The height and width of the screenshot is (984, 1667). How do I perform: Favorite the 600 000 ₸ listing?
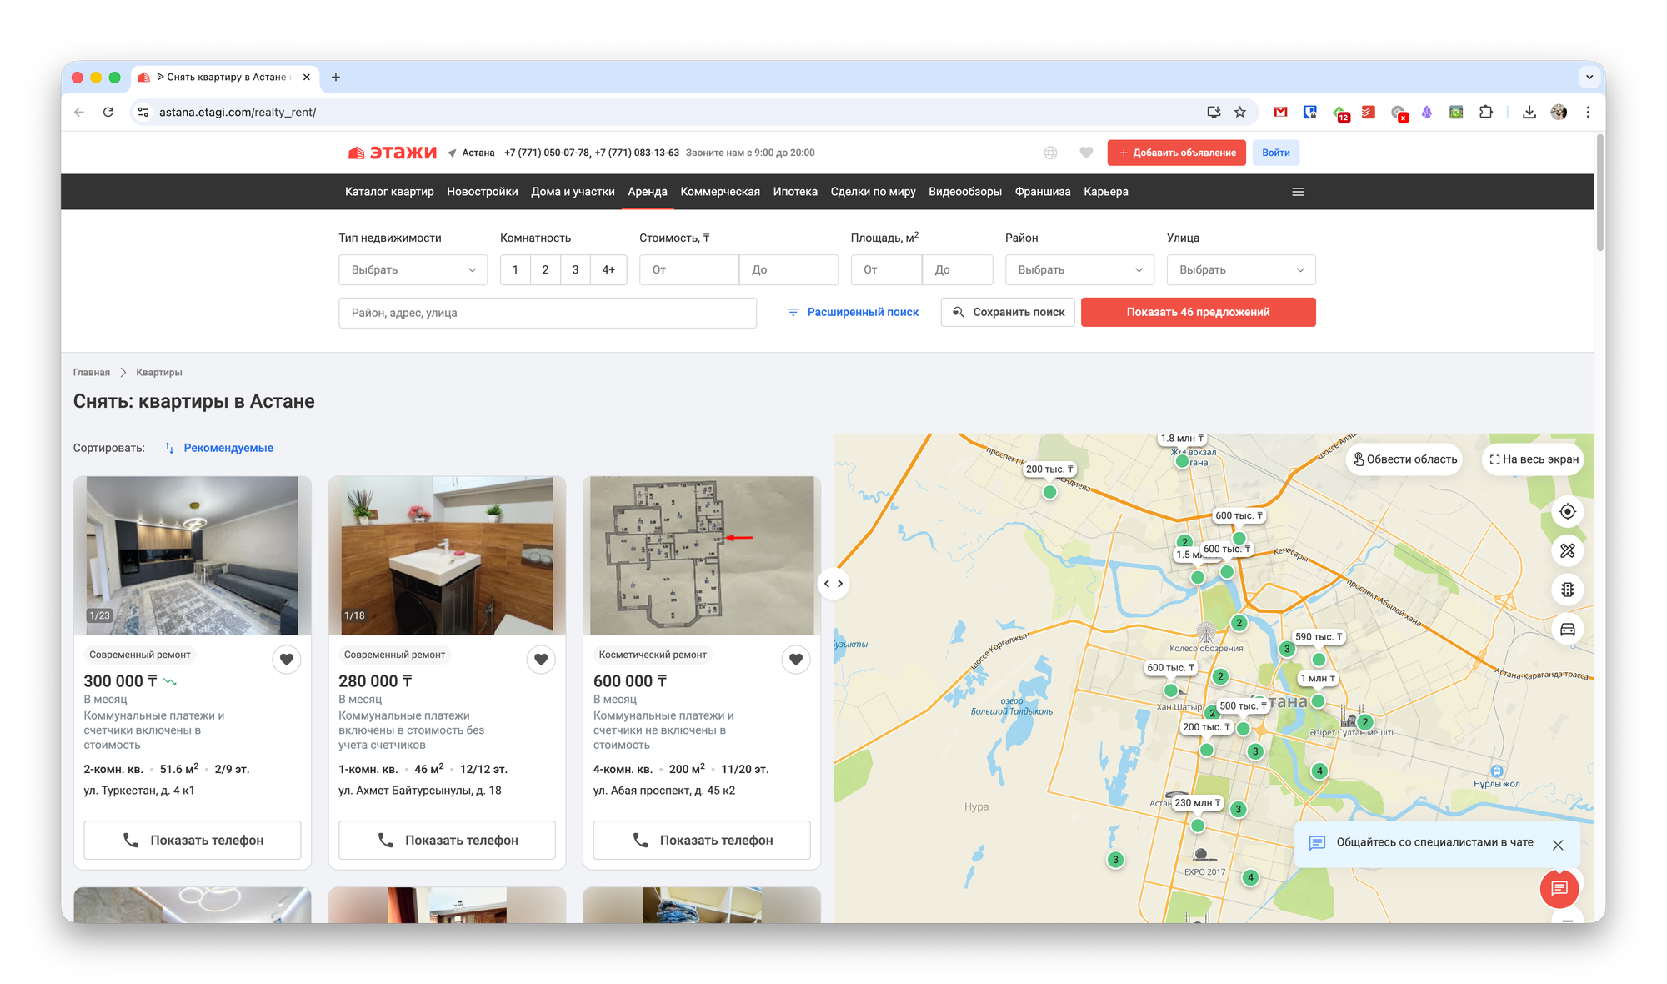pyautogui.click(x=795, y=660)
